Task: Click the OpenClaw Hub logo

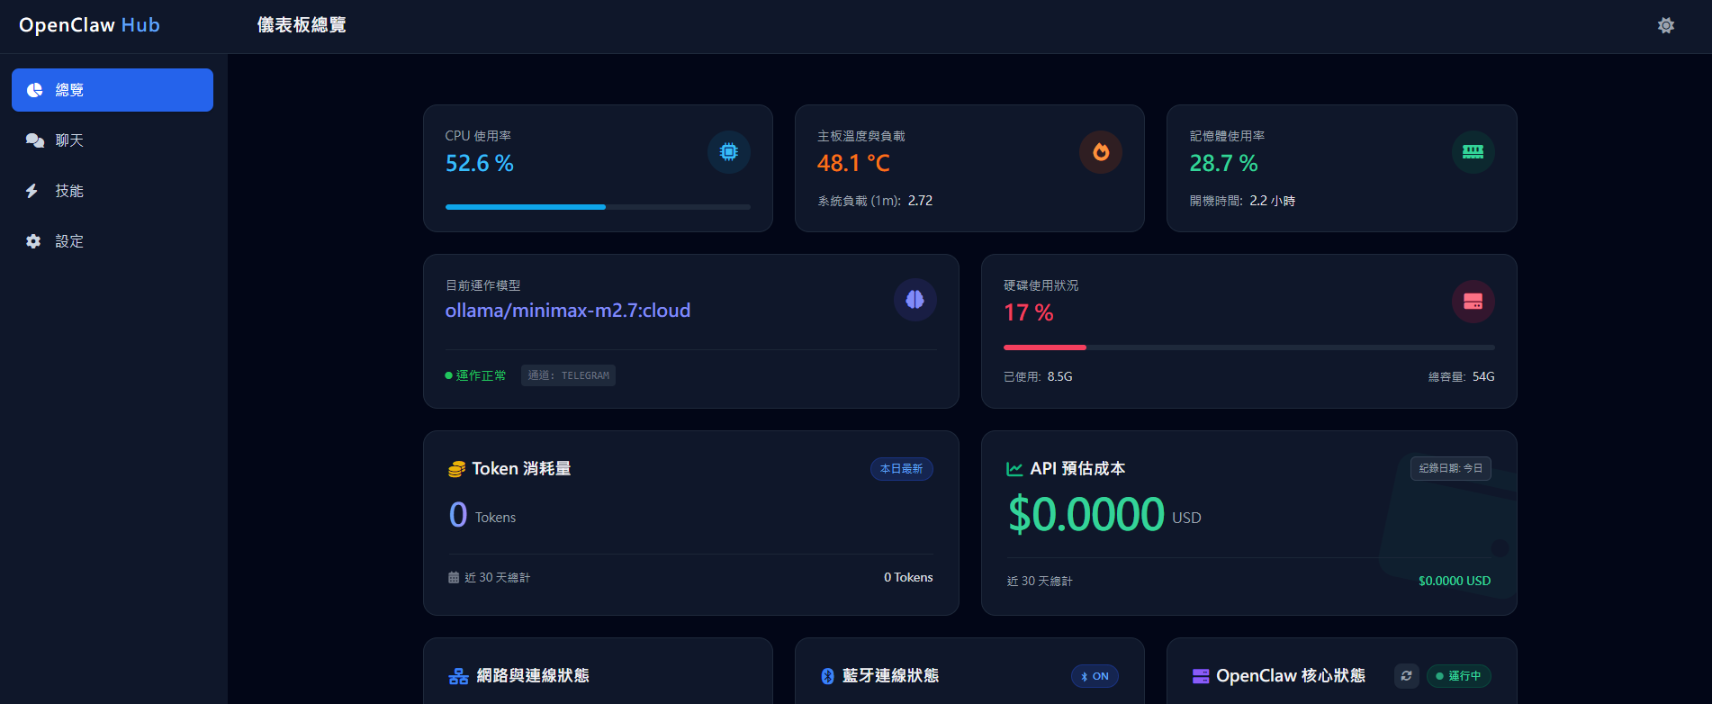Action: 89,25
